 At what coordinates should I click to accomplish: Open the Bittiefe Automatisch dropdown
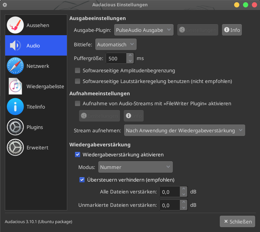click(x=116, y=44)
